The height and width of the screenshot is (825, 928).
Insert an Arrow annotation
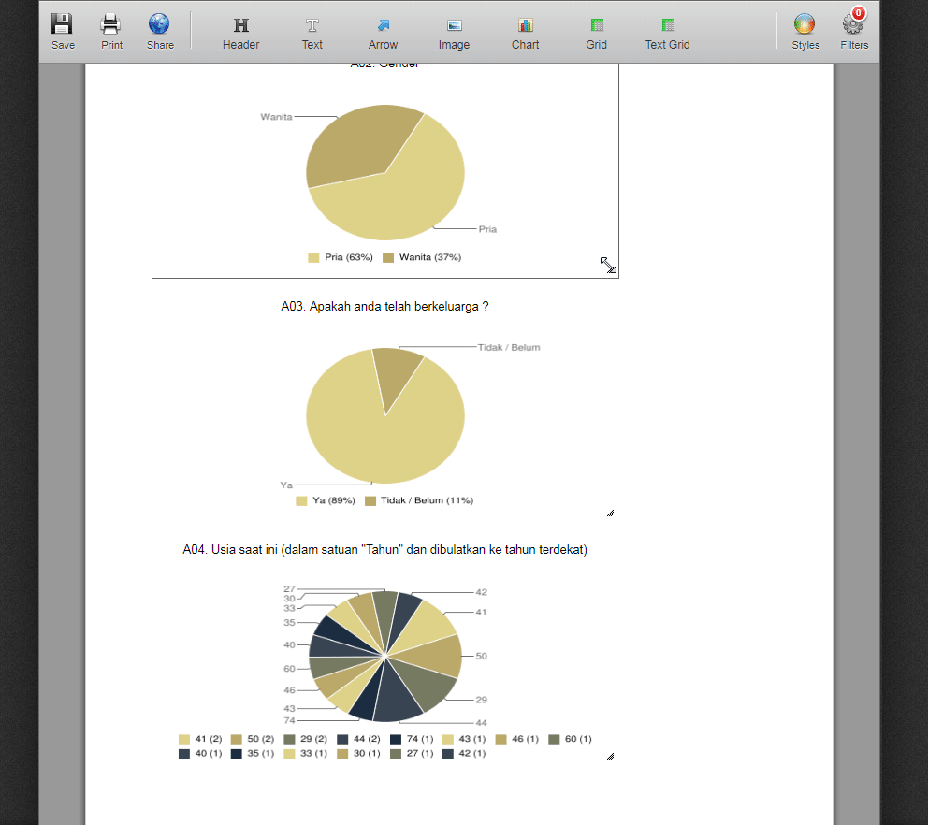tap(383, 28)
